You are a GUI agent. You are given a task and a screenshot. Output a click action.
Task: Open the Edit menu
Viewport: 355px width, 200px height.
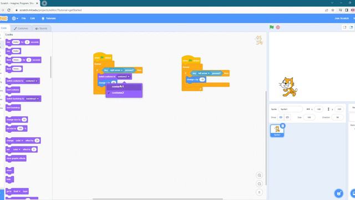coord(33,18)
